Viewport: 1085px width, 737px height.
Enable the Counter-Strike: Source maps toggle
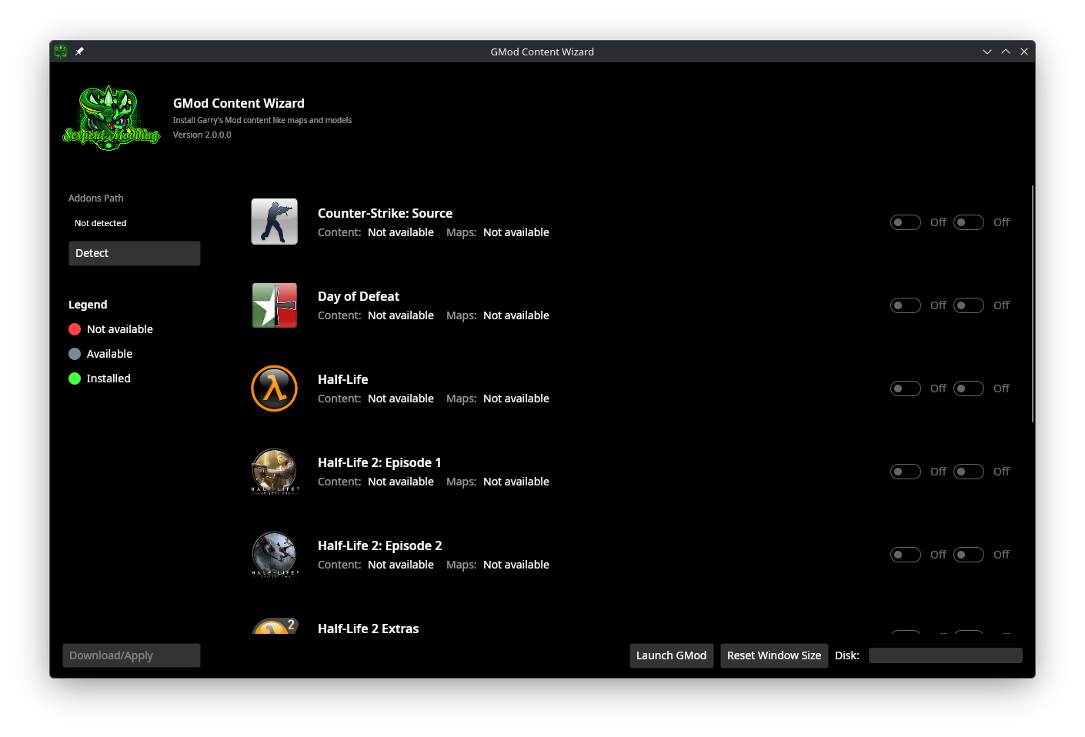pos(969,222)
